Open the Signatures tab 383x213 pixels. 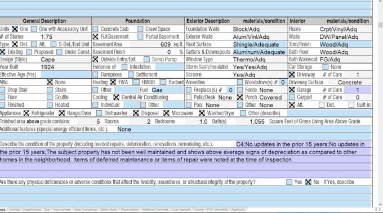(238, 210)
